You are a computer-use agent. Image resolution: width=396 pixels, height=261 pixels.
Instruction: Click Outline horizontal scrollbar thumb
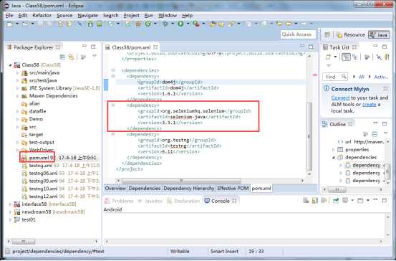[x=337, y=189]
